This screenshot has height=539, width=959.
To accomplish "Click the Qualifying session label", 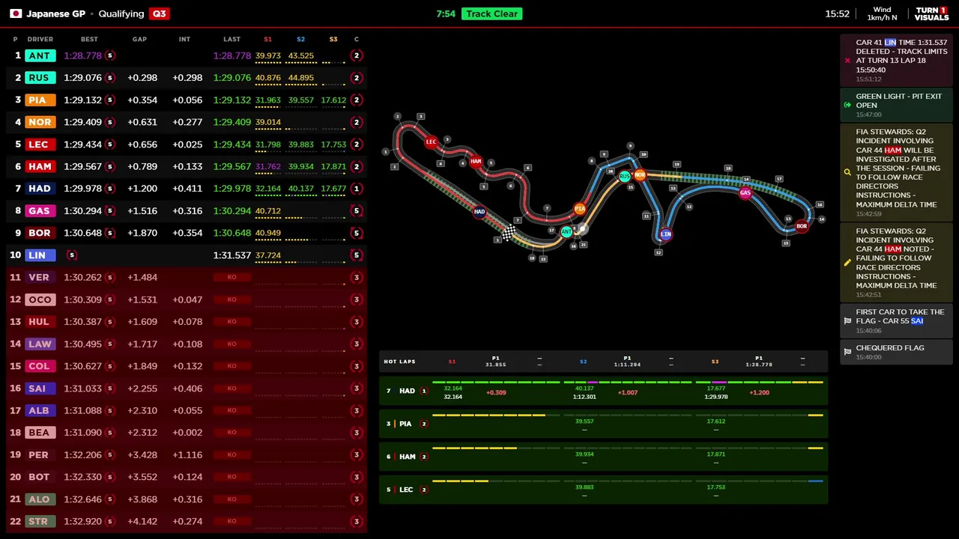I will 121,13.
